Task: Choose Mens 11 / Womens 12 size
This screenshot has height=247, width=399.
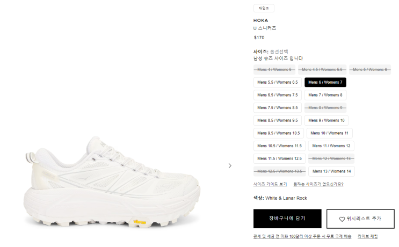Action: (x=331, y=146)
